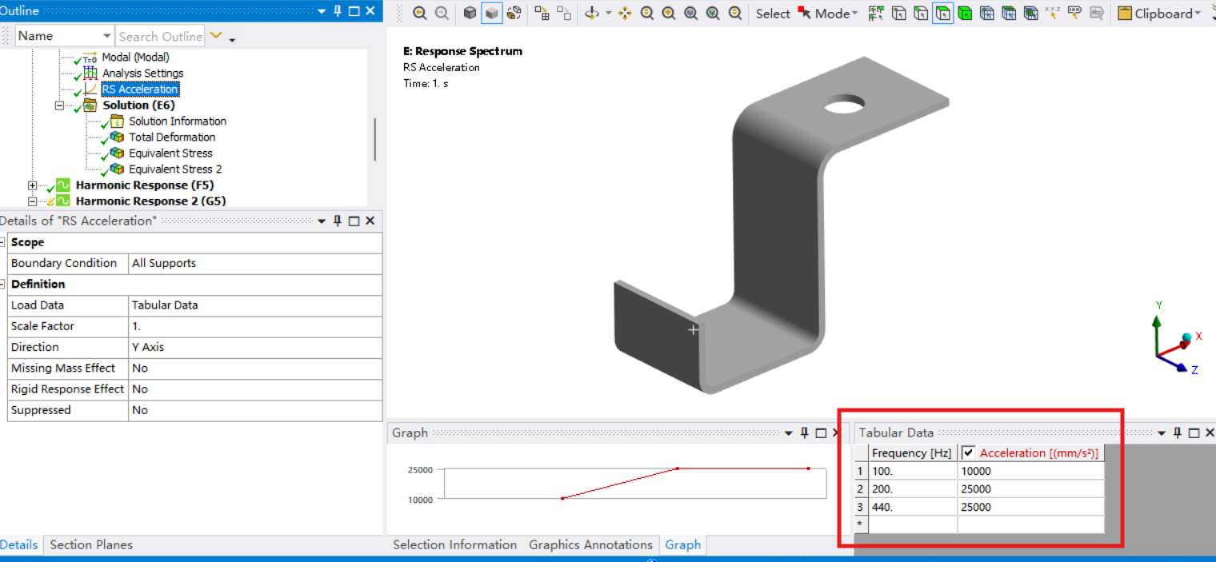The image size is (1216, 562).
Task: Open the Details panel options arrow
Action: click(322, 221)
